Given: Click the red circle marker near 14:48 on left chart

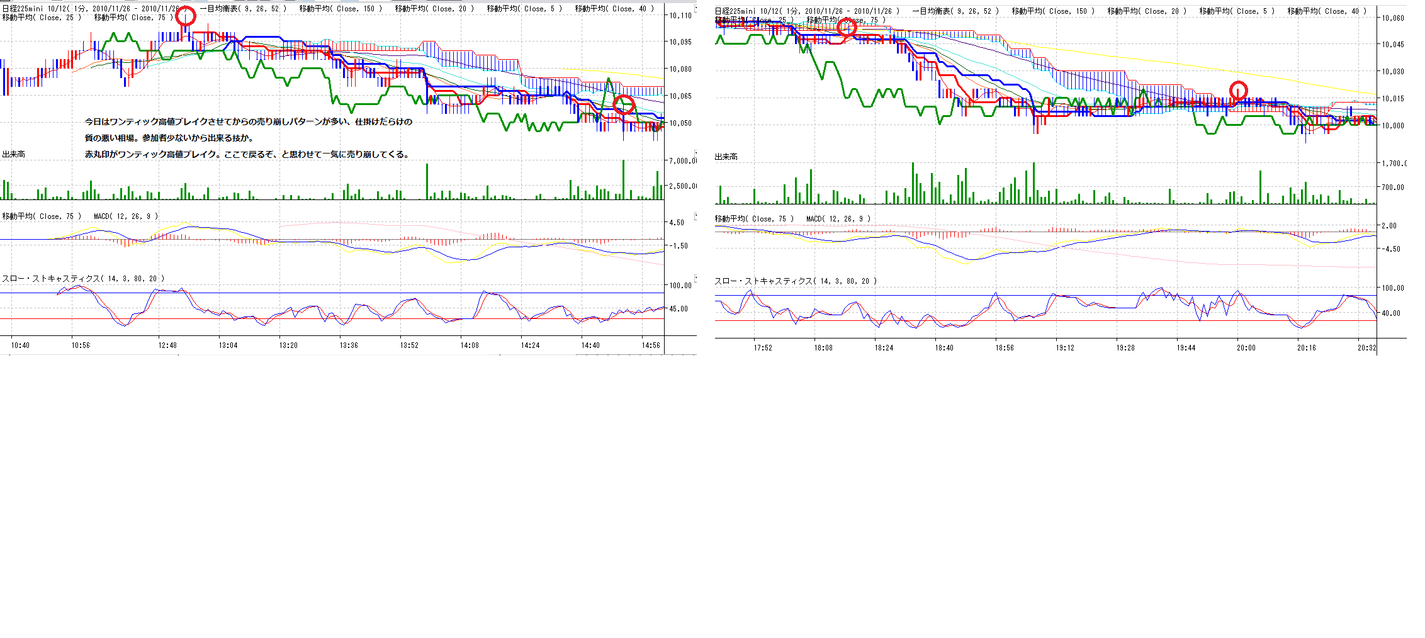Looking at the screenshot, I should point(624,105).
